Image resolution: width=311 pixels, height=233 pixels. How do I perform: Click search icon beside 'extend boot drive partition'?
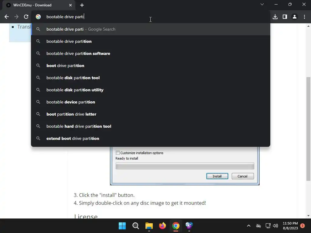tap(38, 138)
